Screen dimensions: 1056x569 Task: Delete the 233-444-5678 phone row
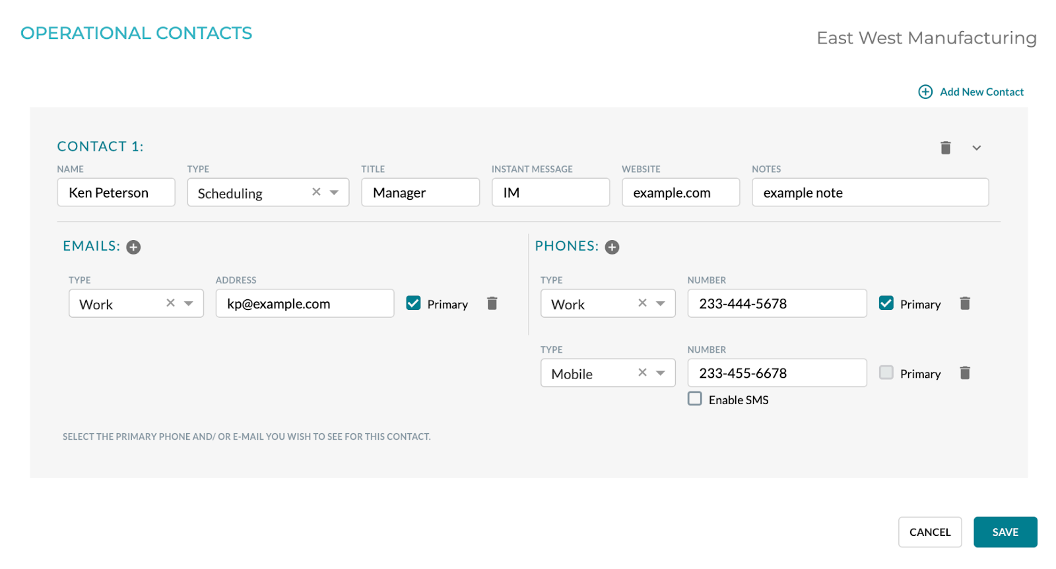[x=964, y=303]
